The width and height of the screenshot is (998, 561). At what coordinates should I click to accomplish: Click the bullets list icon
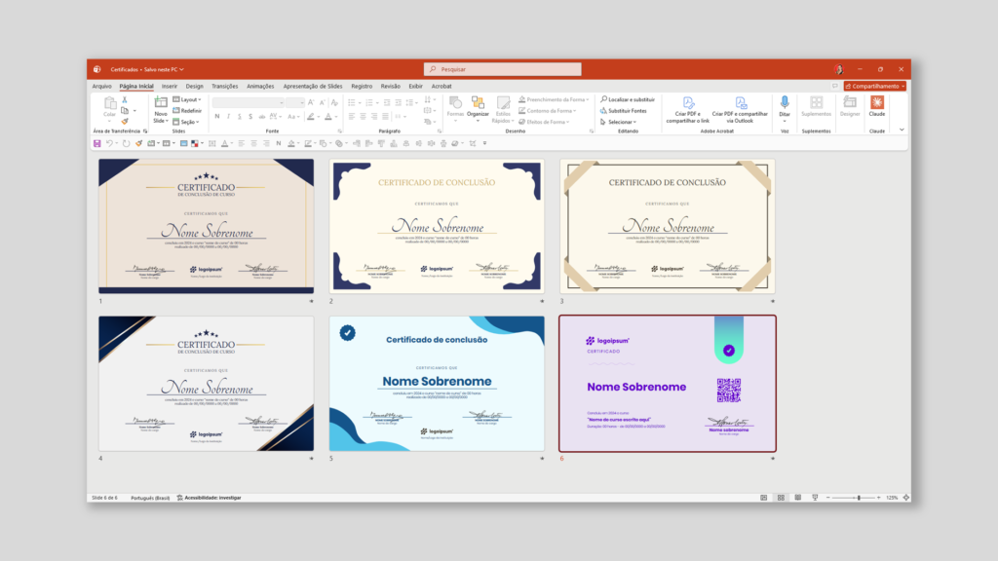click(351, 102)
